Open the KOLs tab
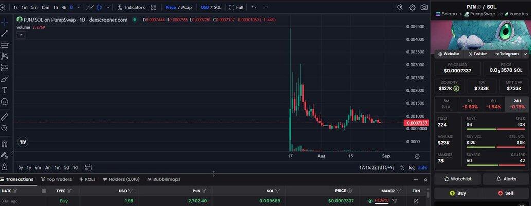531x206 pixels. tap(87, 179)
